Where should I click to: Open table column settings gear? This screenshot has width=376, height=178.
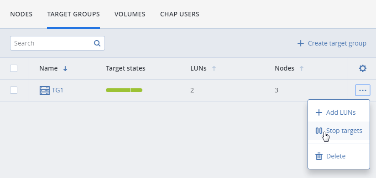point(363,68)
